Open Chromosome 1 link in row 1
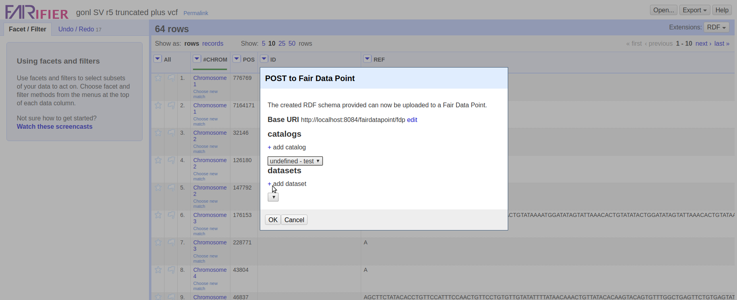This screenshot has height=300, width=737. (210, 81)
